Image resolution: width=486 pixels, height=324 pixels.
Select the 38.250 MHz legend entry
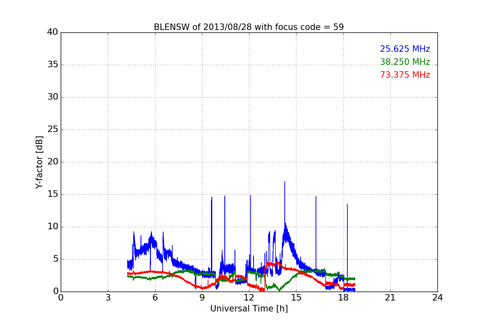pyautogui.click(x=405, y=62)
